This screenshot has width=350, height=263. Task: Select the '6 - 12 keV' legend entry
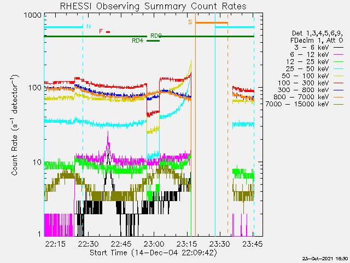coord(317,55)
